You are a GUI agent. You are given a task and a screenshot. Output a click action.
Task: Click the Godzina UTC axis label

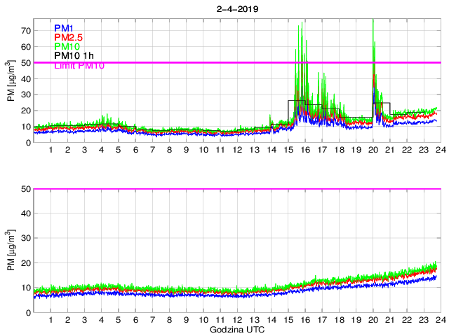(x=236, y=329)
